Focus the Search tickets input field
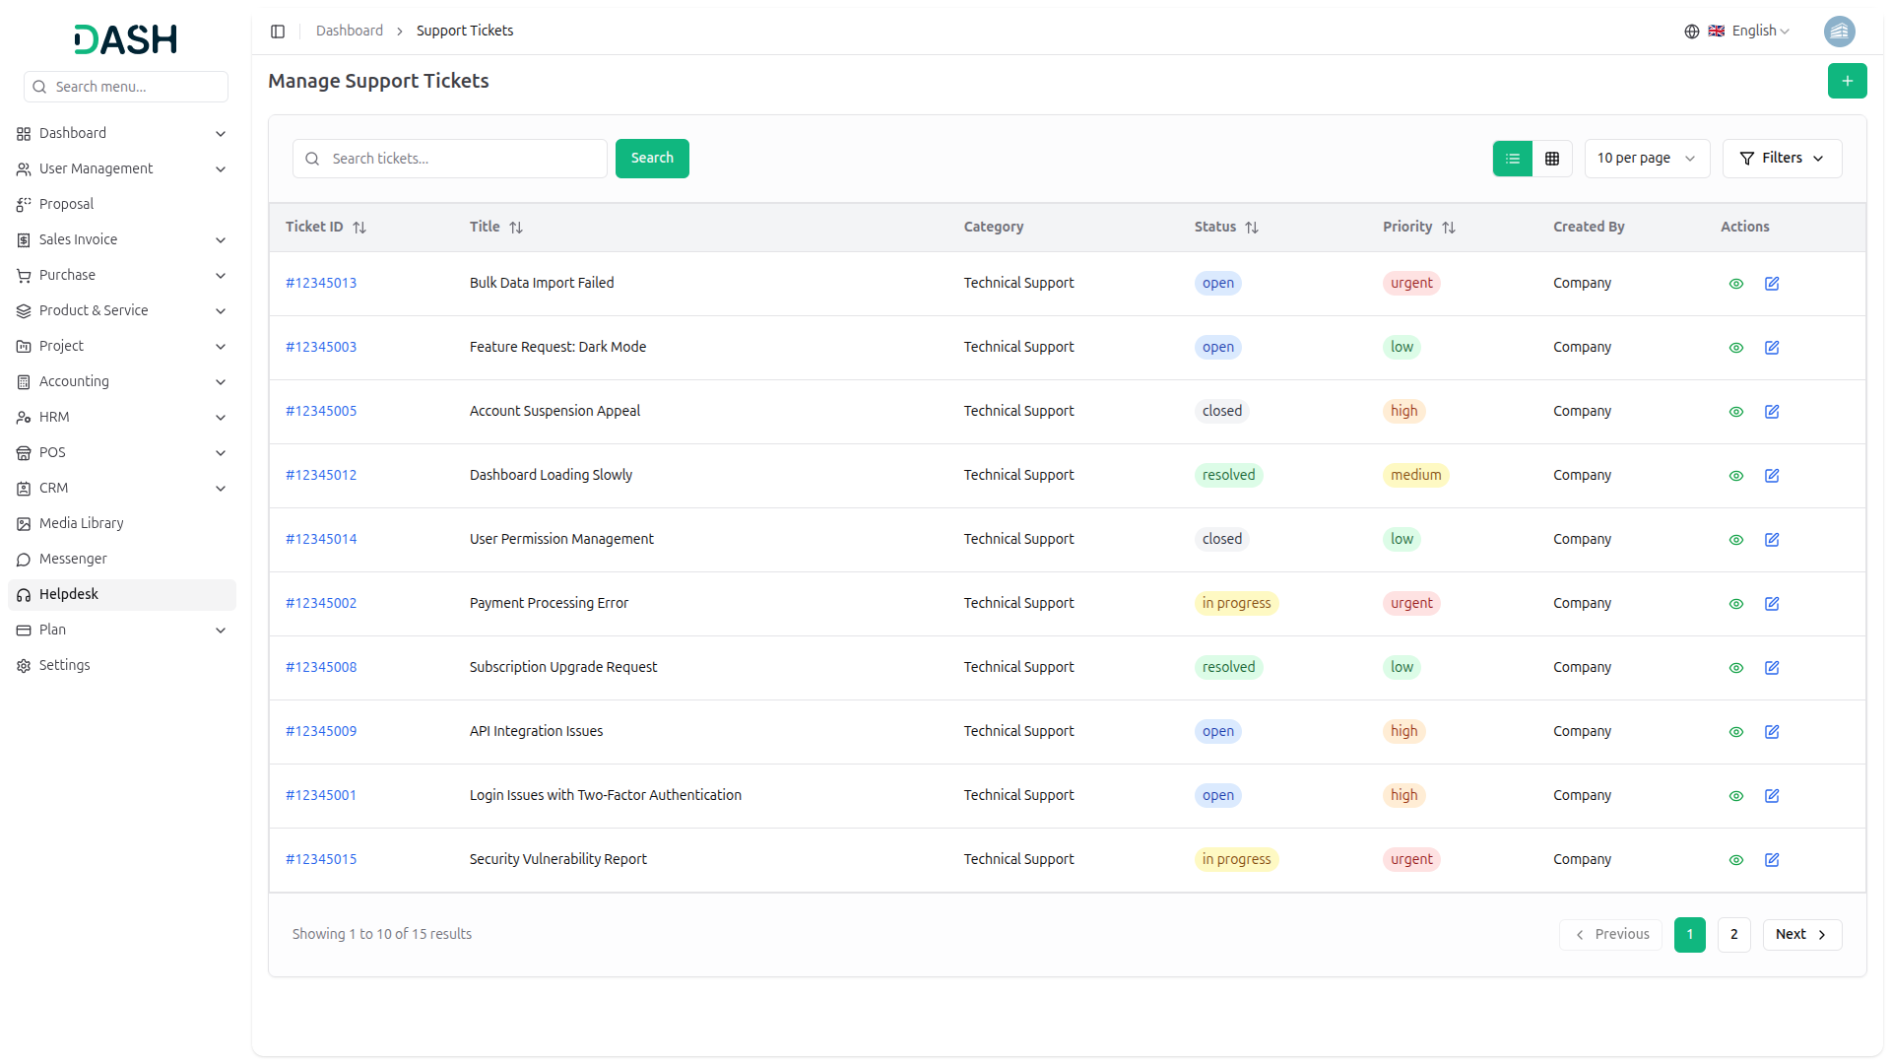This screenshot has height=1064, width=1891. pyautogui.click(x=463, y=159)
